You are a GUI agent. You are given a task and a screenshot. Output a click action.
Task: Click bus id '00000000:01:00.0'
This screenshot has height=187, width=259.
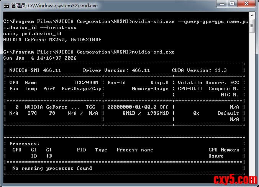coord(132,107)
